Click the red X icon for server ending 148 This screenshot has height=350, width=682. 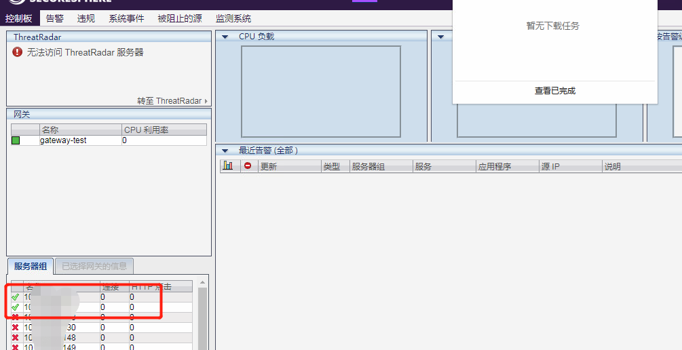[15, 338]
